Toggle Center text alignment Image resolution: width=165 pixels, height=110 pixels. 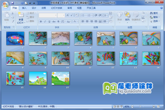(x=87, y=21)
